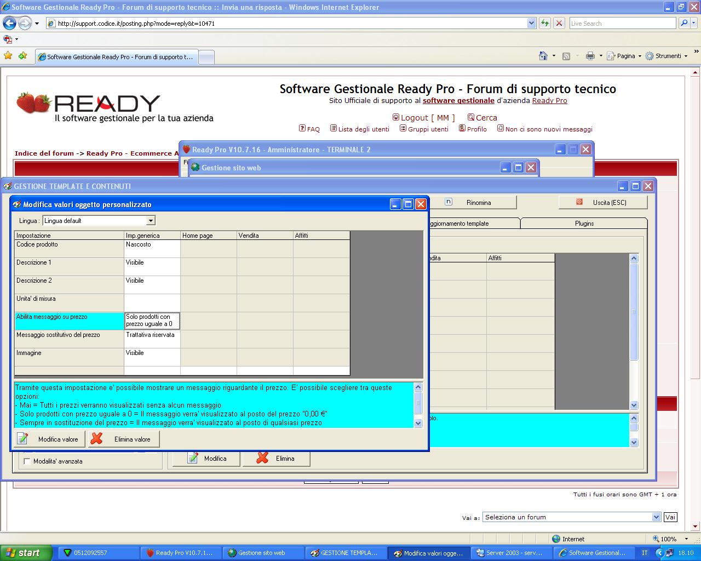Click scroll up arrow of the price description text
This screenshot has height=561, width=701.
pyautogui.click(x=418, y=387)
